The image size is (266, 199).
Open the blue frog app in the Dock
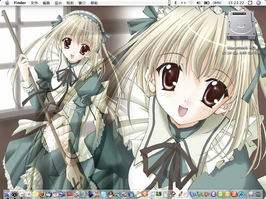[90, 194]
